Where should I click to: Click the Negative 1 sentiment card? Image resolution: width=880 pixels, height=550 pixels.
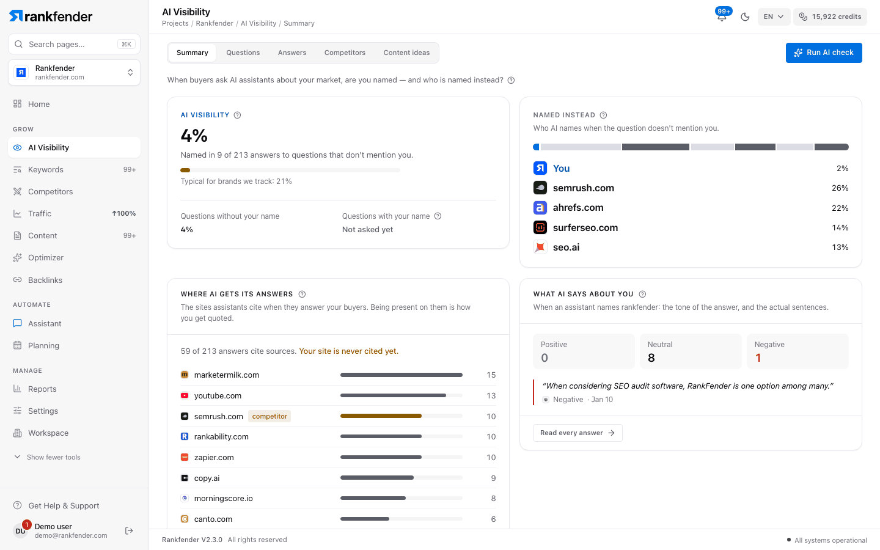pyautogui.click(x=798, y=351)
